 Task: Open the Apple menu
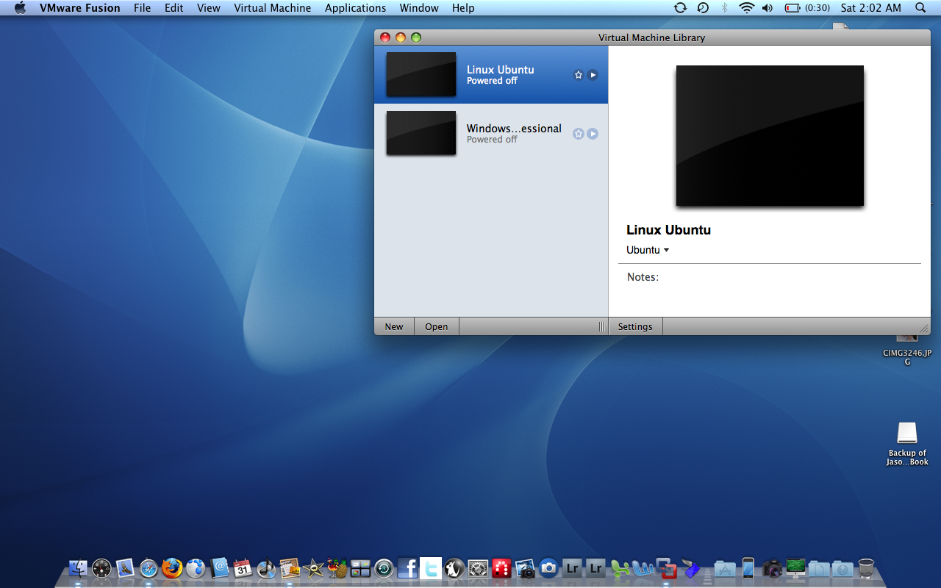click(20, 8)
